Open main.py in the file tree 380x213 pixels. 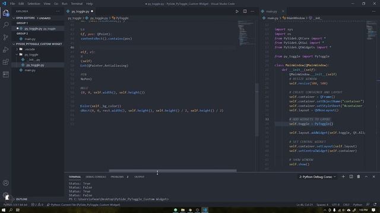(30, 70)
